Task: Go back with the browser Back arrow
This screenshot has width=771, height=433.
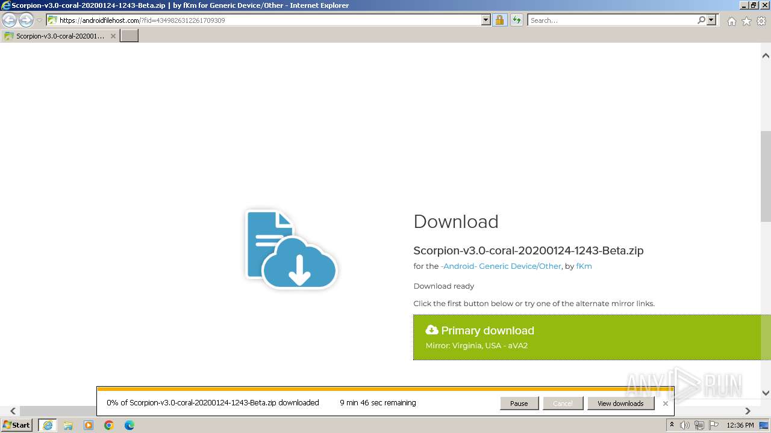Action: (10, 20)
